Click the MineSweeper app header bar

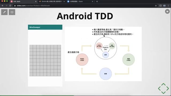coord(45,27)
